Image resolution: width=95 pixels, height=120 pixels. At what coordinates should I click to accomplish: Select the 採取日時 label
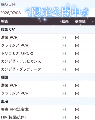(x=8, y=4)
